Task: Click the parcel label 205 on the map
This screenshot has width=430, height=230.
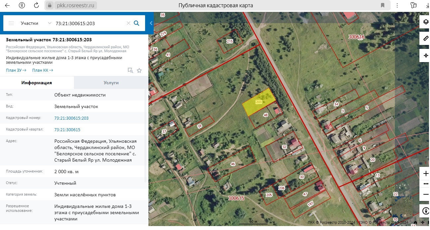Action: (269, 195)
